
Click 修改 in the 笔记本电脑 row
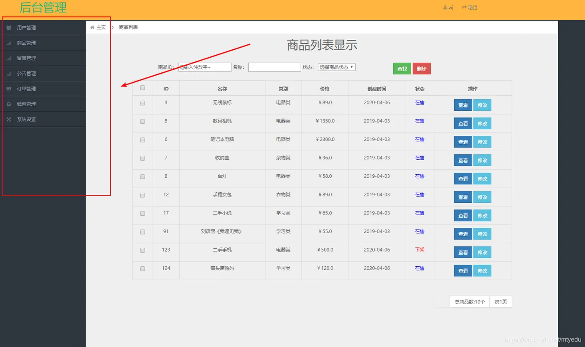point(482,142)
